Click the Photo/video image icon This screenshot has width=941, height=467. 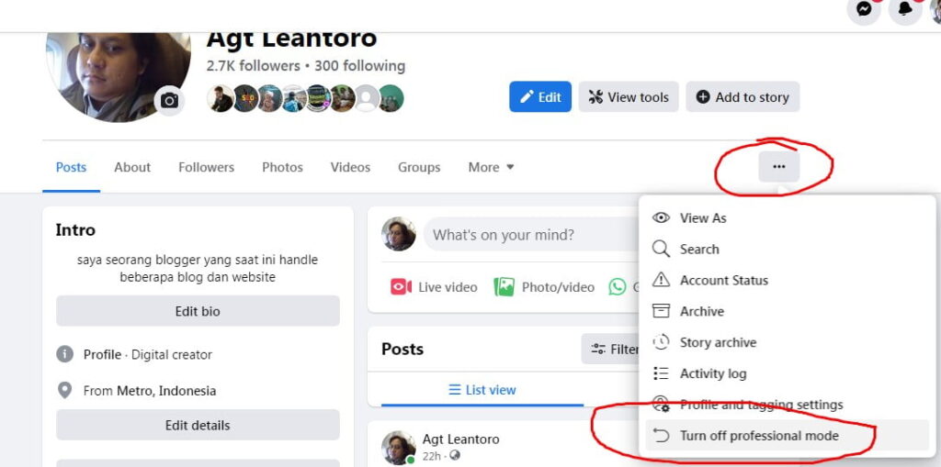(x=505, y=287)
